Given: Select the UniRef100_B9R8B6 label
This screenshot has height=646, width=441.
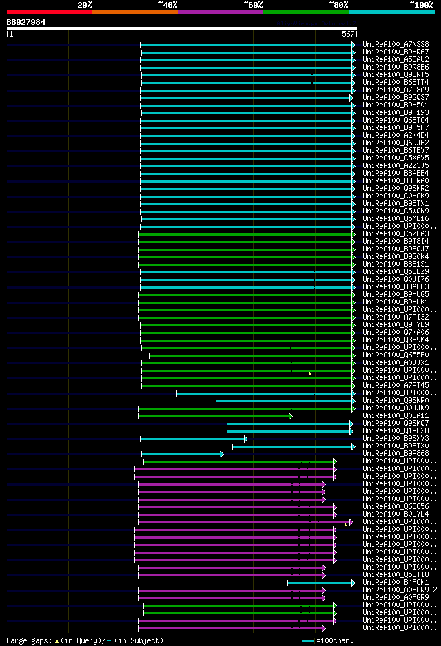Looking at the screenshot, I should point(396,67).
